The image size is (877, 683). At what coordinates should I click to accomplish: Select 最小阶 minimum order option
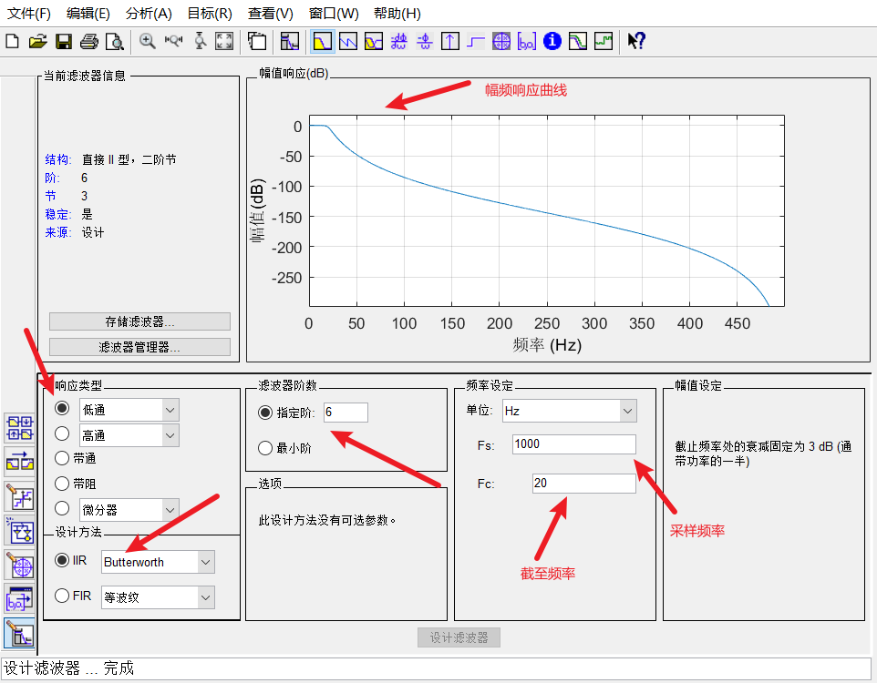click(x=265, y=447)
